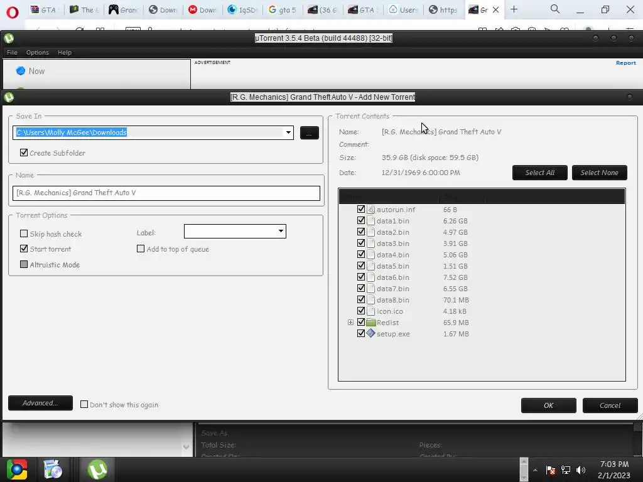Image resolution: width=643 pixels, height=482 pixels.
Task: Toggle Altruistic Mode checkbox
Action: (24, 264)
